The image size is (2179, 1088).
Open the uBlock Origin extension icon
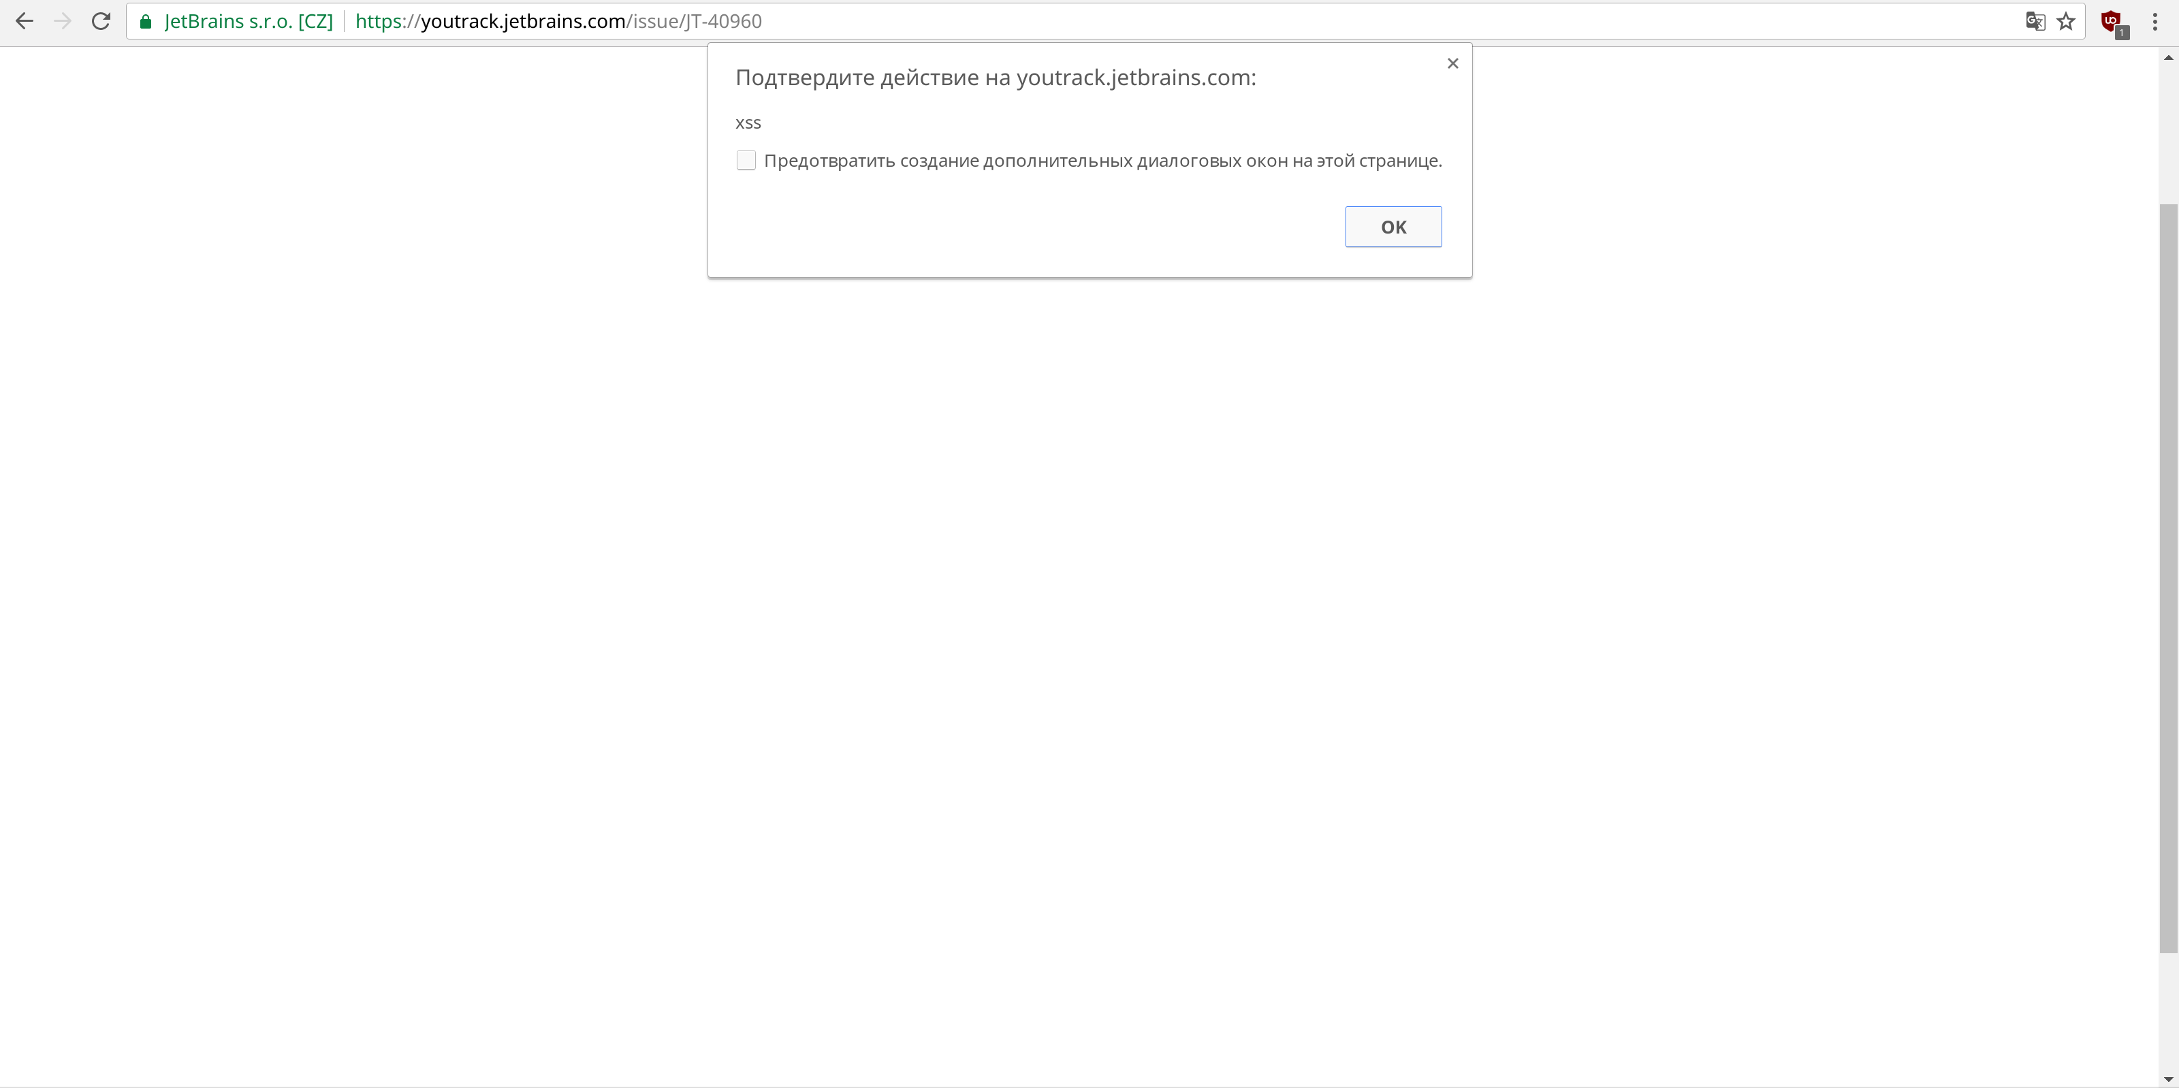click(2113, 23)
